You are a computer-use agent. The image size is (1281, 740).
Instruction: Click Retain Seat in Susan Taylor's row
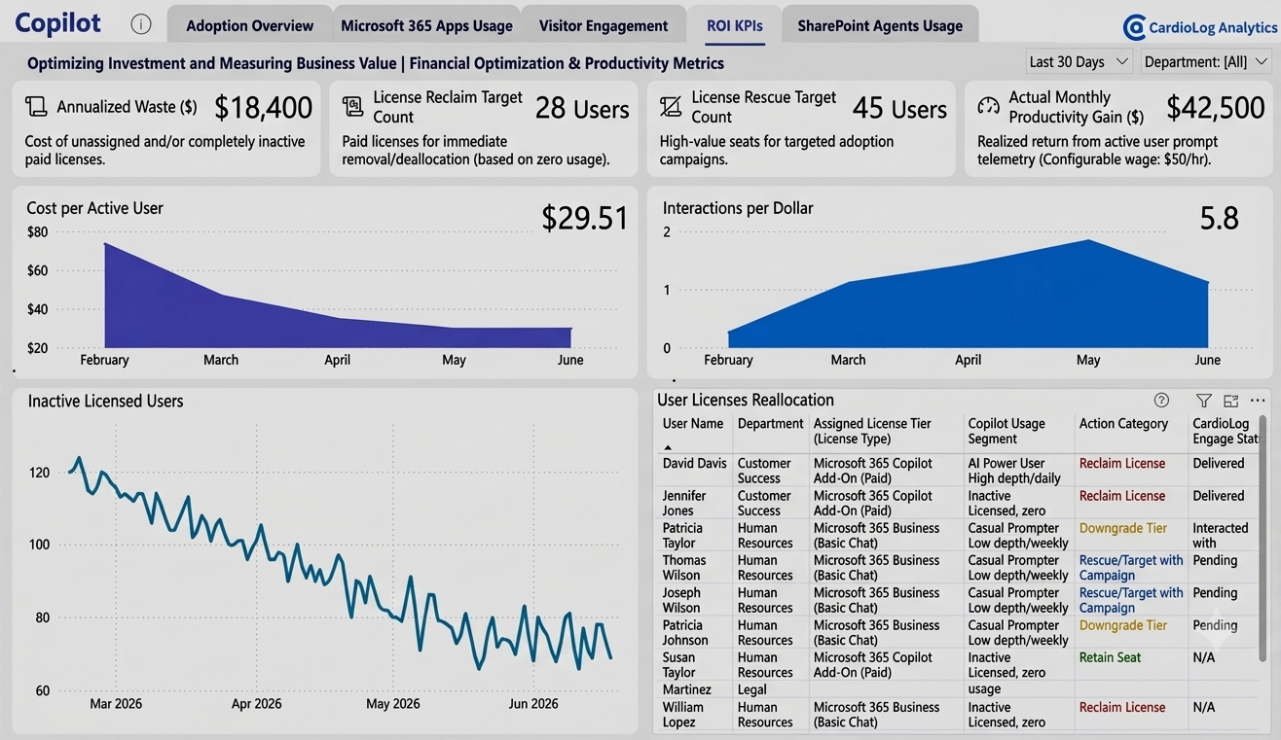1111,658
